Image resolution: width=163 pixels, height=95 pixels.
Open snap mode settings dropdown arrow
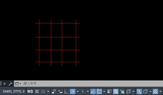[48, 91]
